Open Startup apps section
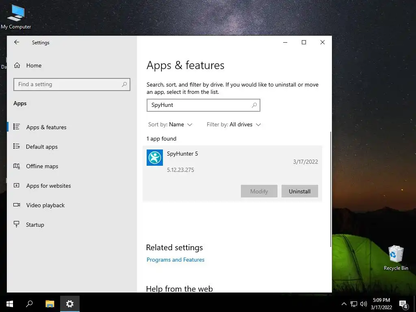Viewport: 416px width, 312px height. click(x=35, y=225)
